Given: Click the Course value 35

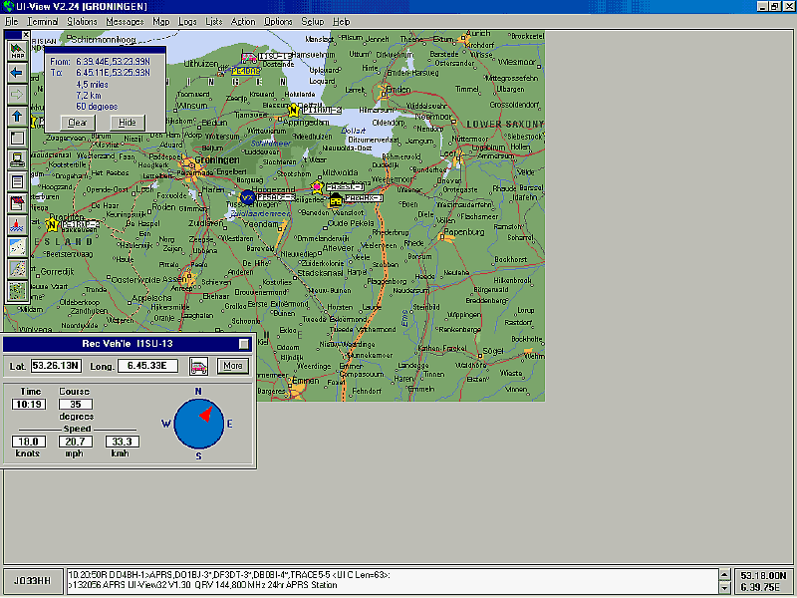Looking at the screenshot, I should [76, 405].
